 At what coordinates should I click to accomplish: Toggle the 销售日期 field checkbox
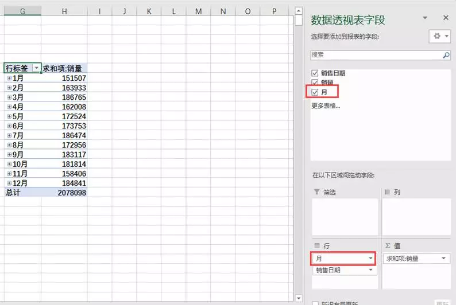click(x=315, y=73)
